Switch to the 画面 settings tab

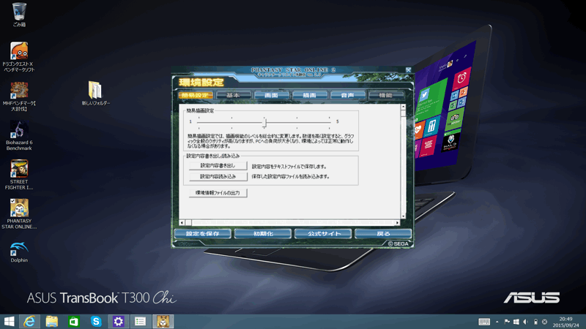pyautogui.click(x=271, y=95)
